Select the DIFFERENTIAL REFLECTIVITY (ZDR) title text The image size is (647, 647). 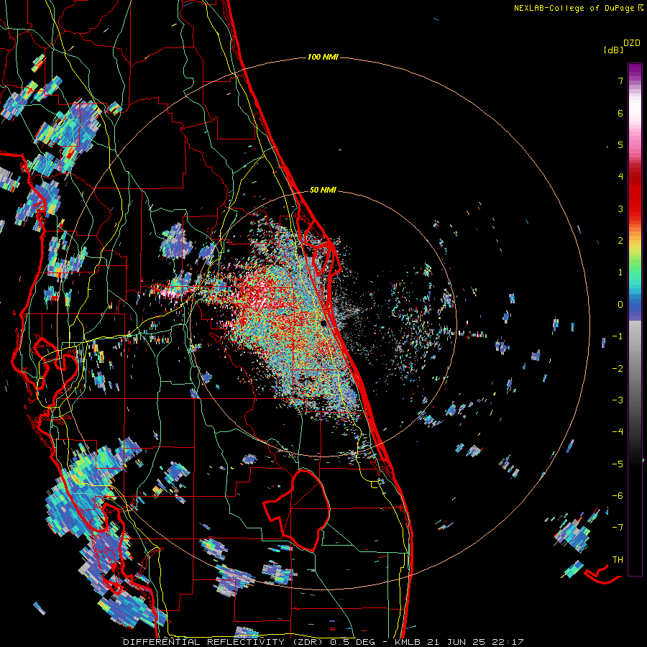click(x=224, y=642)
